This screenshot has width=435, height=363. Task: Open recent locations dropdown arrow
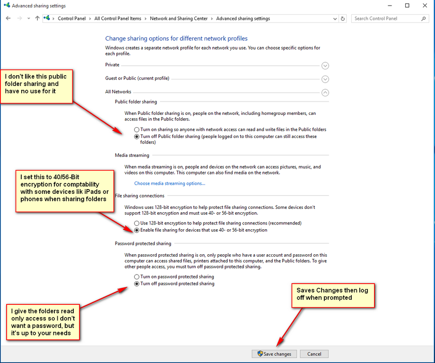(28, 18)
